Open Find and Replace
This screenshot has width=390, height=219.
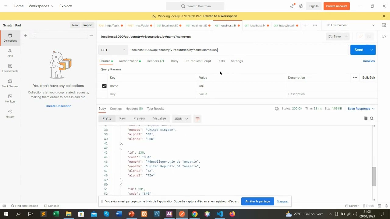(x=24, y=206)
